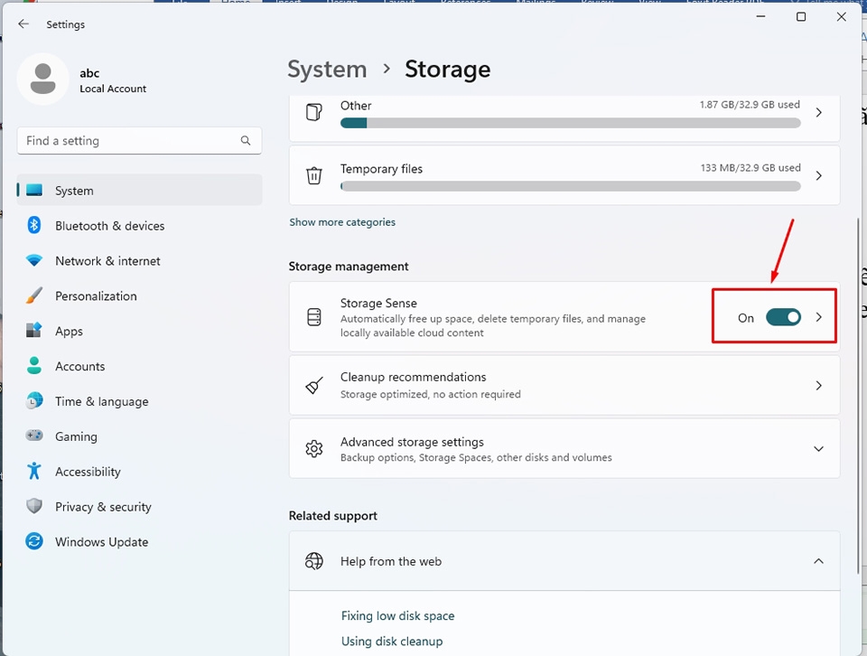
Task: Click the '133 MB/32.9 GB used' text
Action: (x=750, y=167)
